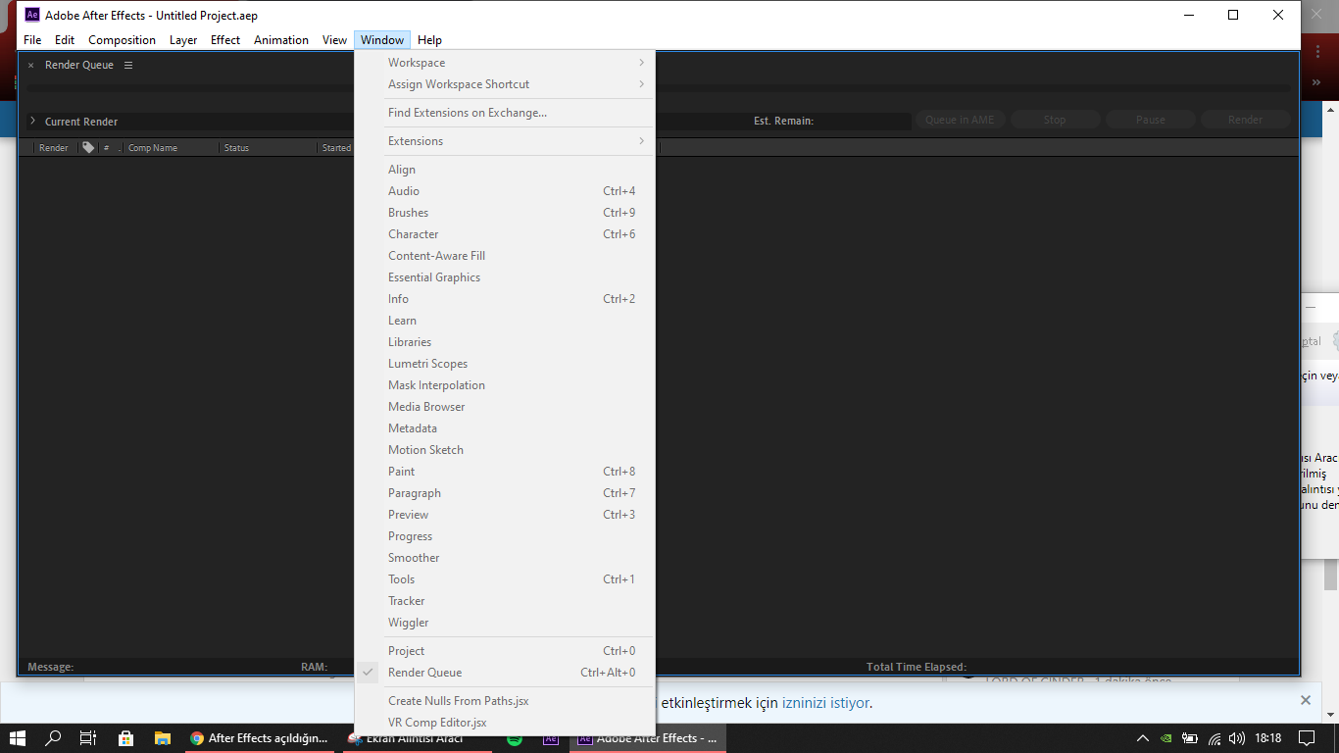Open Windows search from the taskbar
The image size is (1339, 753).
pos(53,738)
